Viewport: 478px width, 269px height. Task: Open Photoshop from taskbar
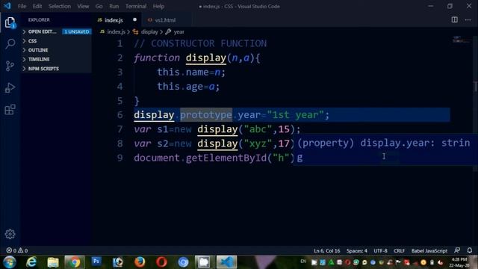point(96,262)
